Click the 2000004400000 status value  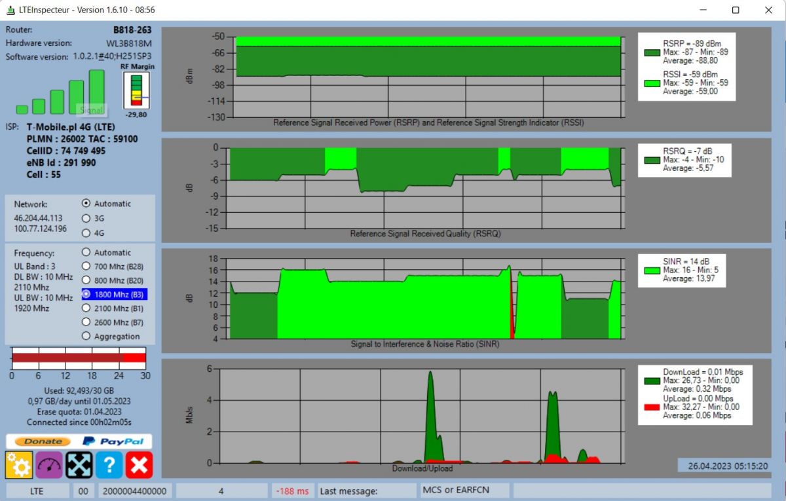136,491
